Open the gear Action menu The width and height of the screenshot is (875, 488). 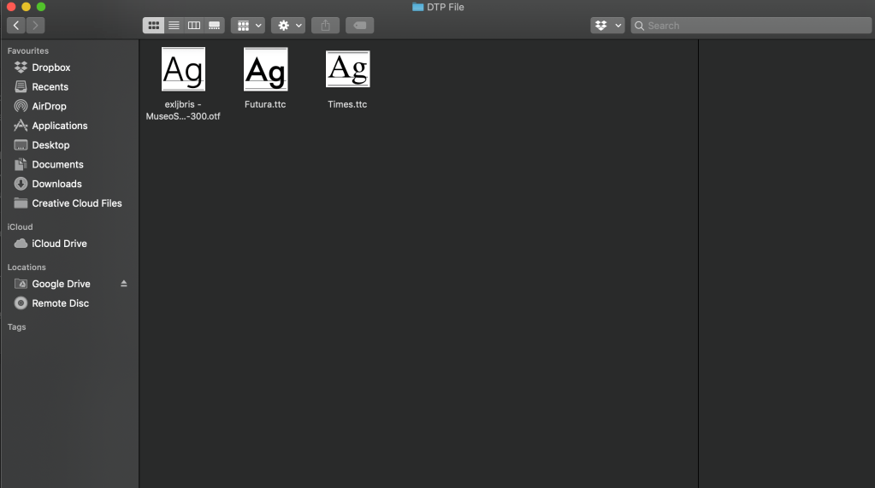point(288,26)
